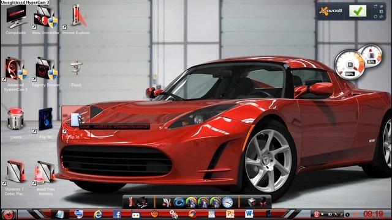Viewport: 392px width, 220px height.
Task: Open the computer monitor taskbar icon
Action: [x=79, y=214]
